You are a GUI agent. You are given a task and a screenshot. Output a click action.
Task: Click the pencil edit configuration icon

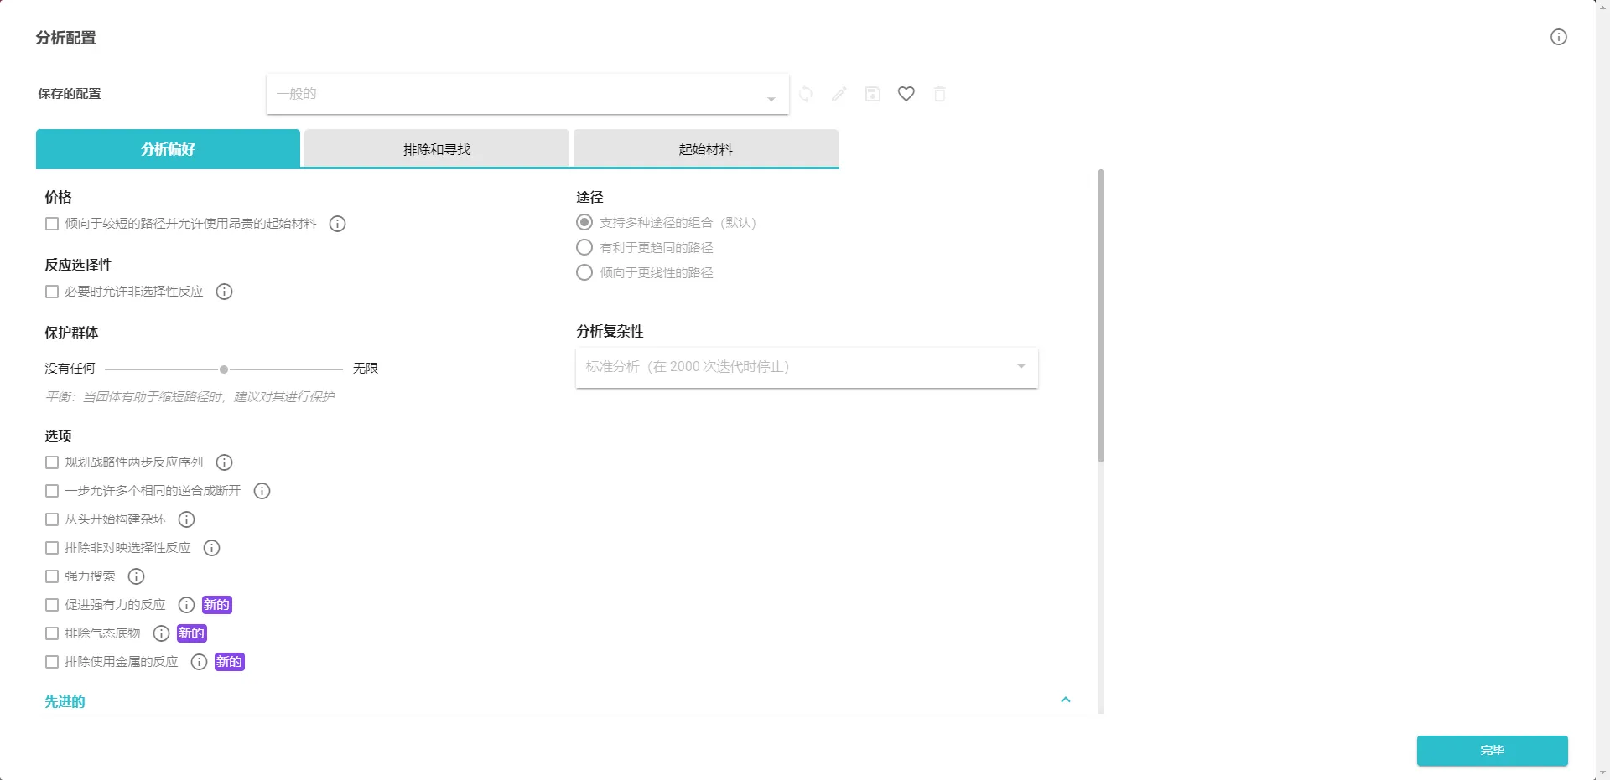point(839,94)
